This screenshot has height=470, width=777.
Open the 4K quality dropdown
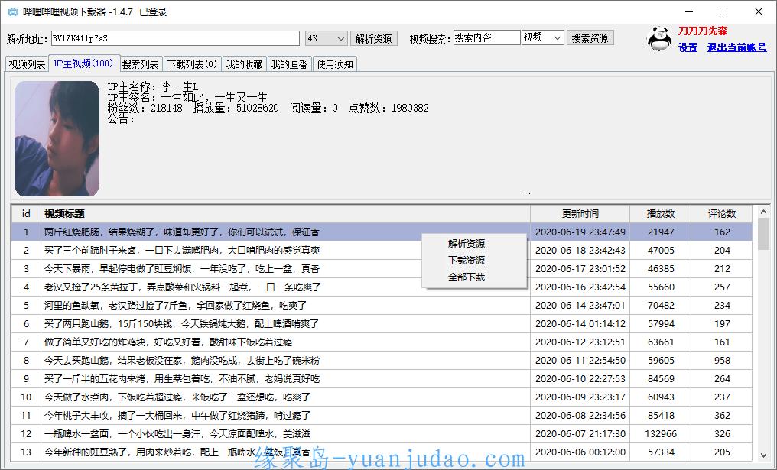(325, 38)
